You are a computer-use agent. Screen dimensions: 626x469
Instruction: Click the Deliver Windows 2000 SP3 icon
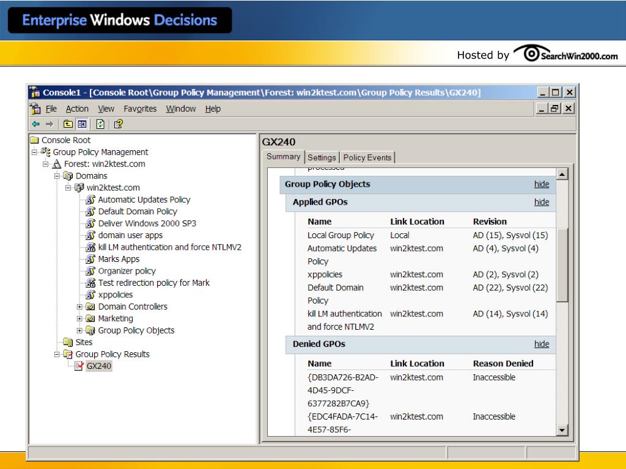coord(90,224)
